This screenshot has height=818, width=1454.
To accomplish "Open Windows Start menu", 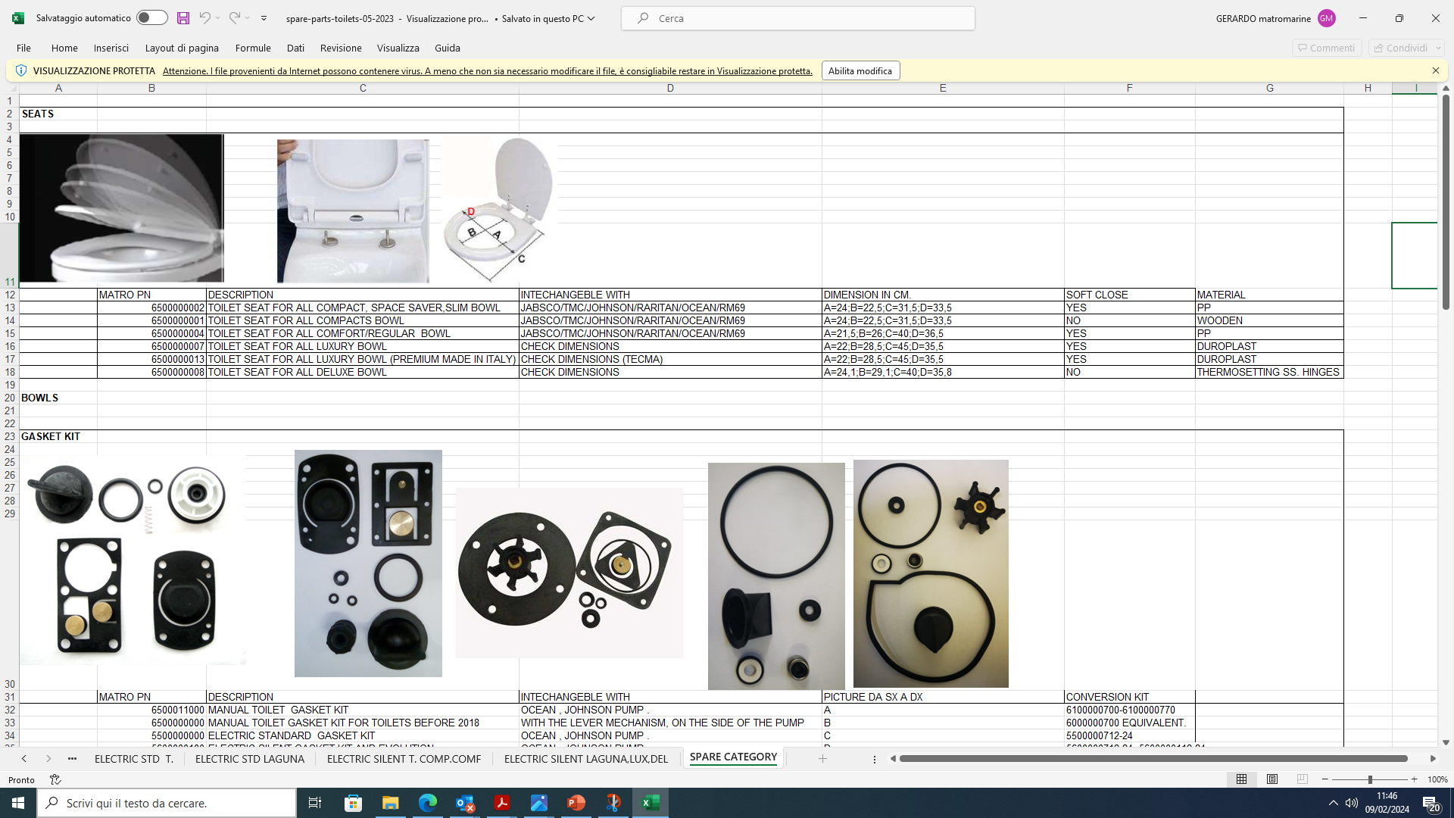I will (18, 803).
